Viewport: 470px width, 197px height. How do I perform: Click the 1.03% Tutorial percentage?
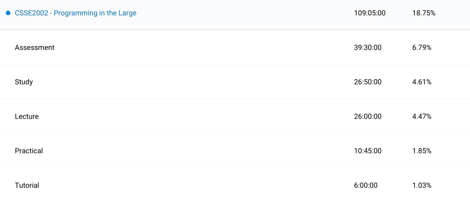tap(421, 185)
